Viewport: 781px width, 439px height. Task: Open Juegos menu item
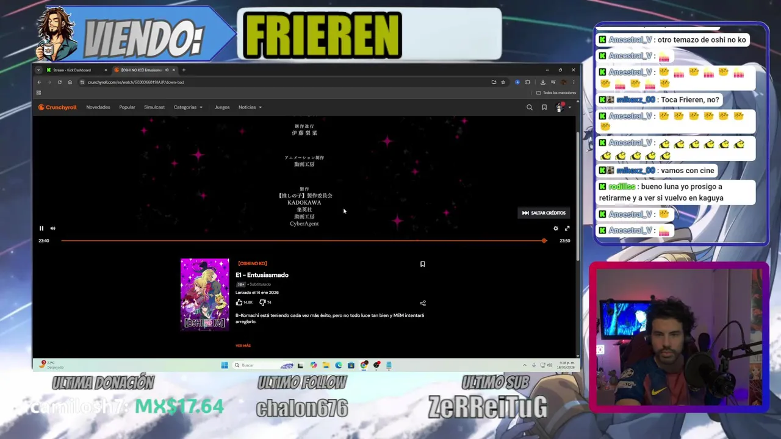(222, 107)
